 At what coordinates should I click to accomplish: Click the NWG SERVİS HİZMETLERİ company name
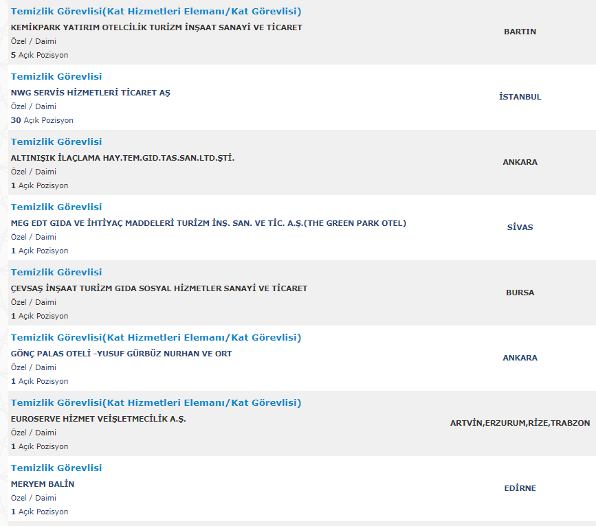click(91, 93)
